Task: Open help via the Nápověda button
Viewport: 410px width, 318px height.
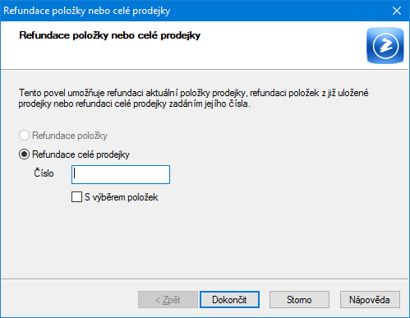Action: [370, 300]
